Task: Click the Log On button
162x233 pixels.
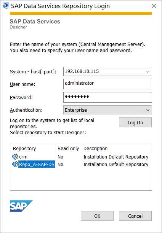Action: (x=135, y=122)
